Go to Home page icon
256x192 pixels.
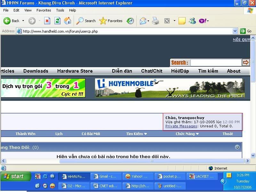click(68, 21)
